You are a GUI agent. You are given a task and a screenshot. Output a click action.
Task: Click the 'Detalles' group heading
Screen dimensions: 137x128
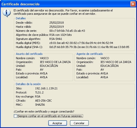21,18
